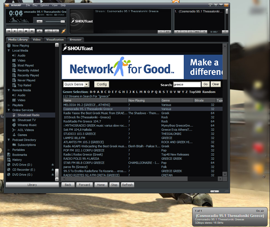Click the search field containing greece
Screen dimensions: 270x227
click(x=187, y=84)
